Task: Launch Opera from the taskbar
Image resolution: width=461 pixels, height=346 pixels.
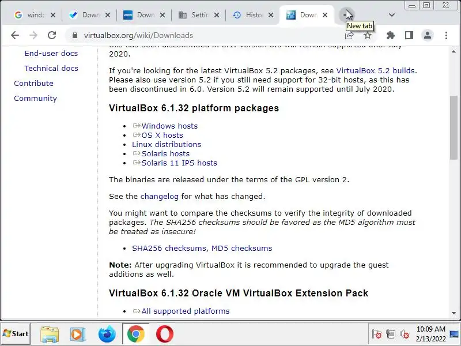Action: point(165,334)
